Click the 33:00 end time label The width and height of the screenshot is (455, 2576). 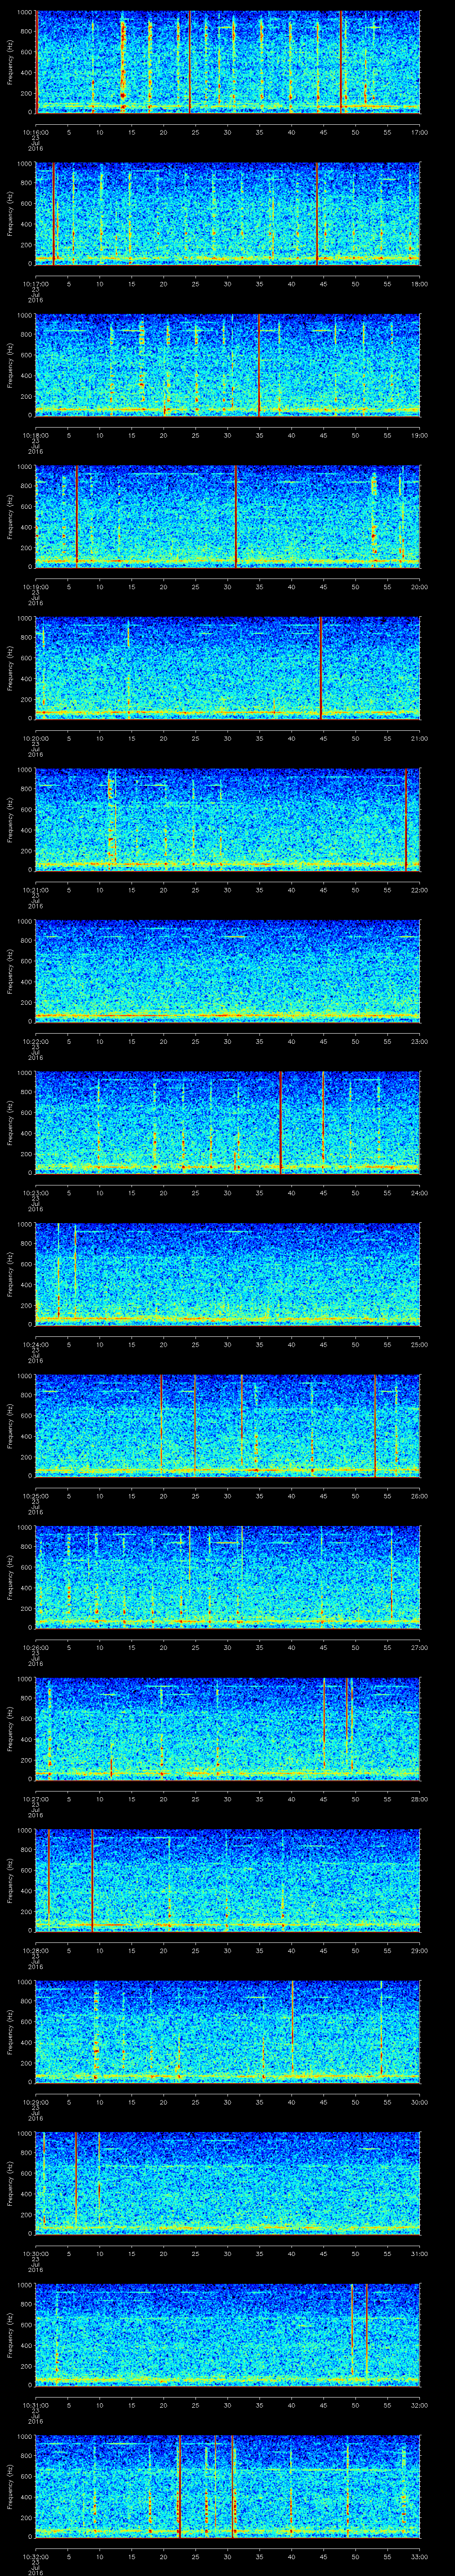point(419,2556)
